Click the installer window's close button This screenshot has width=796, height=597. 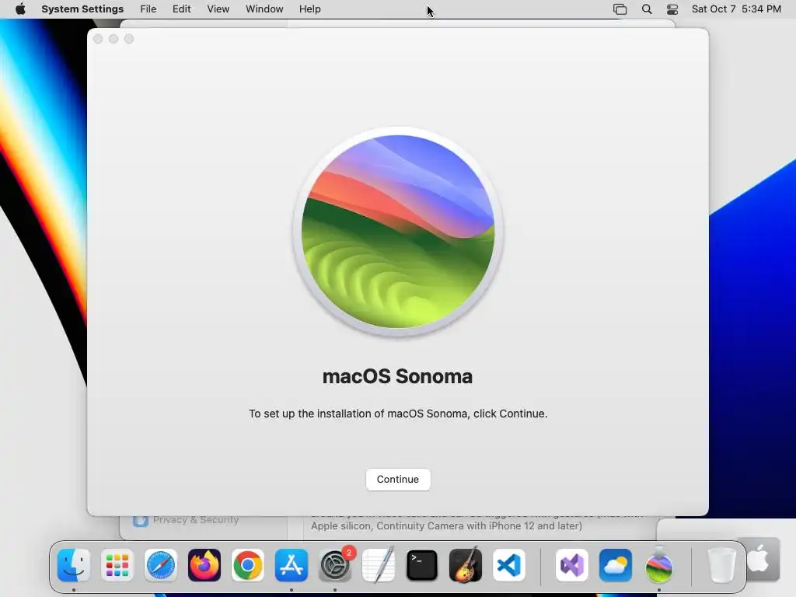pos(98,39)
